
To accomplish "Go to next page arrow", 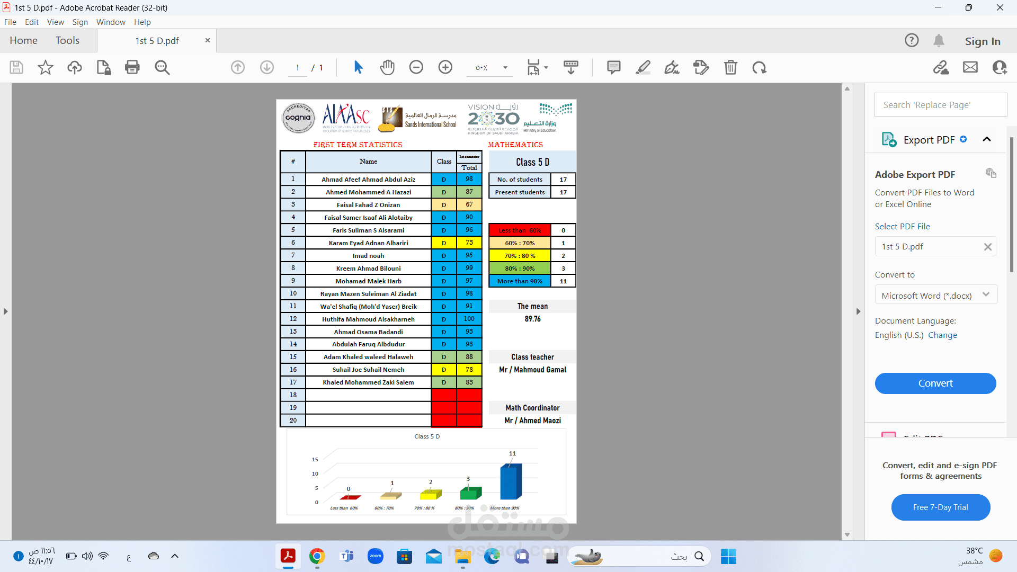I will 267,67.
